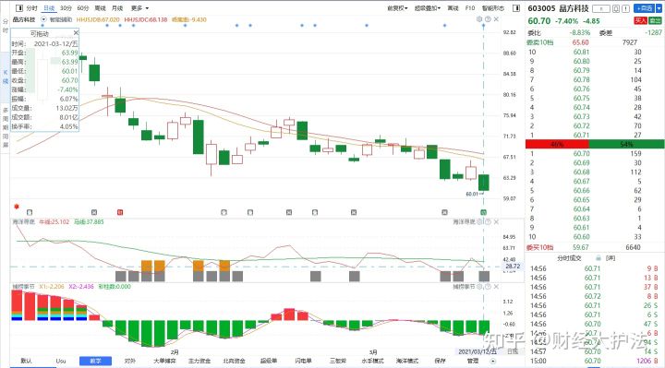Viewport: 665px width, 368px height.
Task: Toggle the side panel icon beside 智能形态
Action: pyautogui.click(x=516, y=8)
